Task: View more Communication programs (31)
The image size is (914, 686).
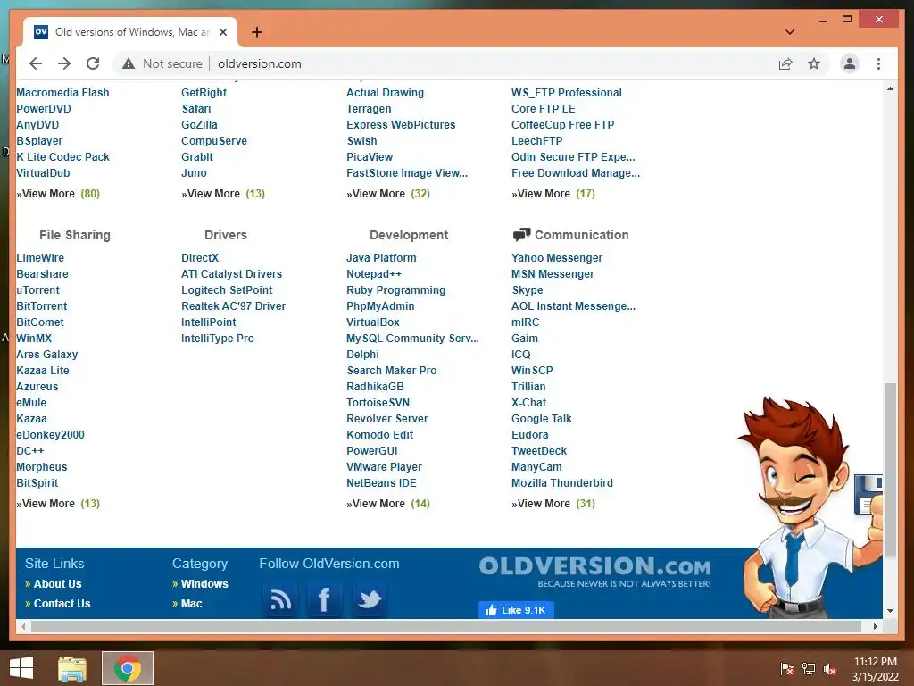Action: point(553,504)
